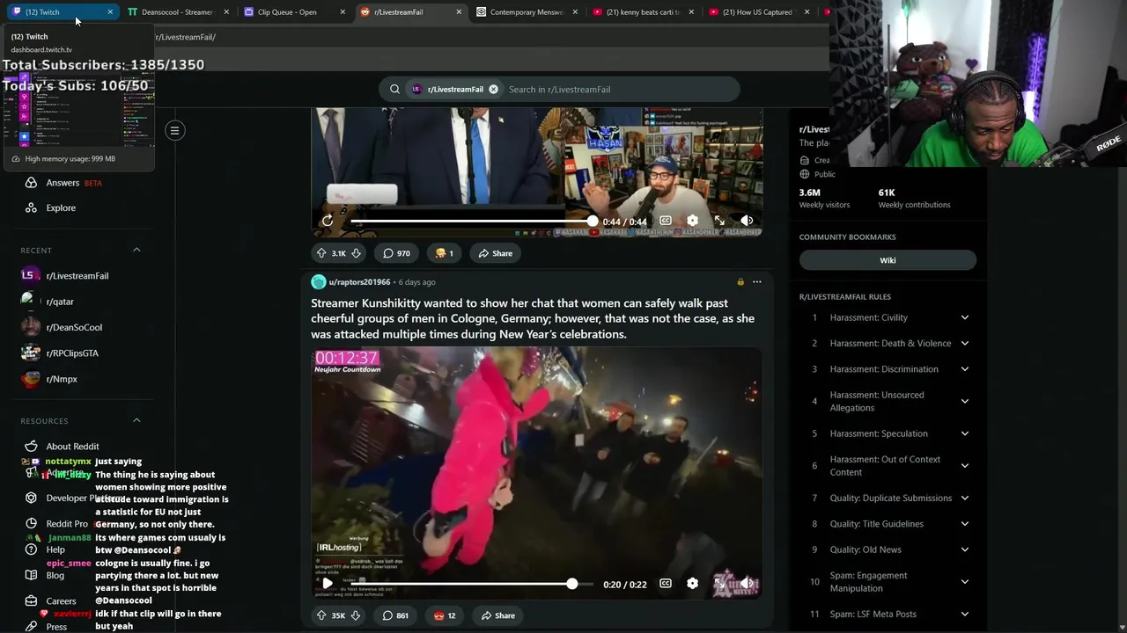
Task: Open the Kunshikitty Cologne post title
Action: 533,318
